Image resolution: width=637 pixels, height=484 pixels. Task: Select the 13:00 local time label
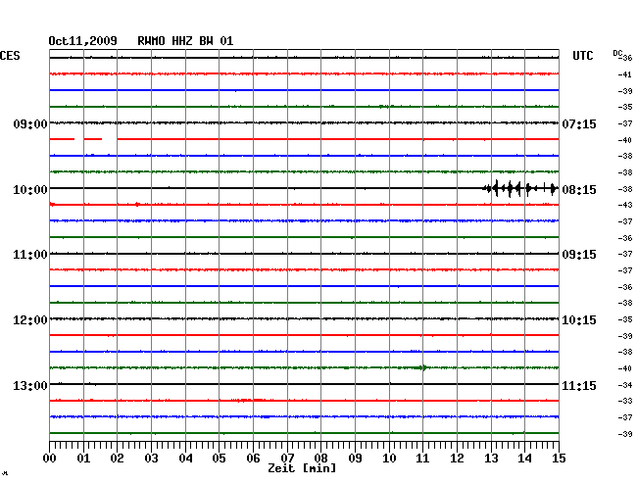click(x=30, y=385)
